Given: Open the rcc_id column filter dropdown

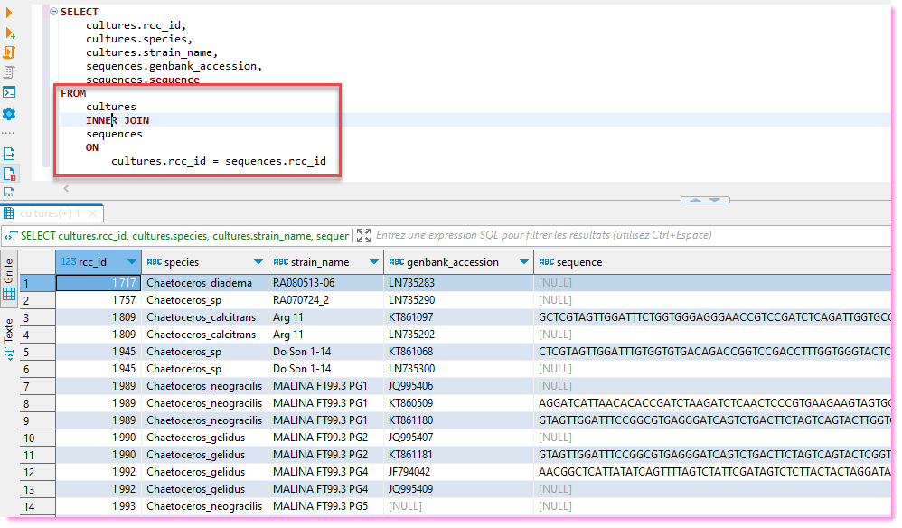Looking at the screenshot, I should click(132, 262).
